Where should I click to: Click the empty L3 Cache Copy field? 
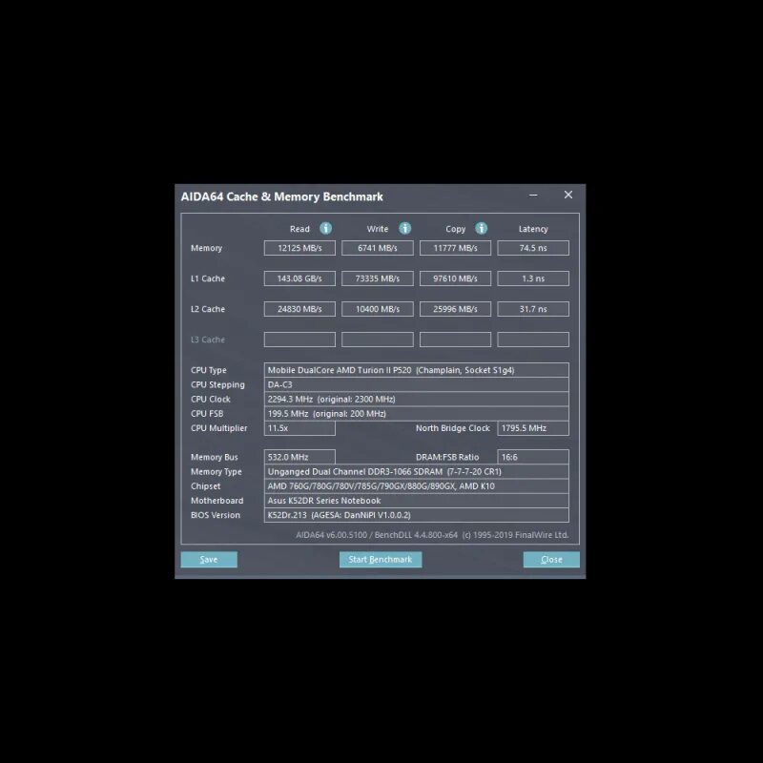[x=456, y=340]
